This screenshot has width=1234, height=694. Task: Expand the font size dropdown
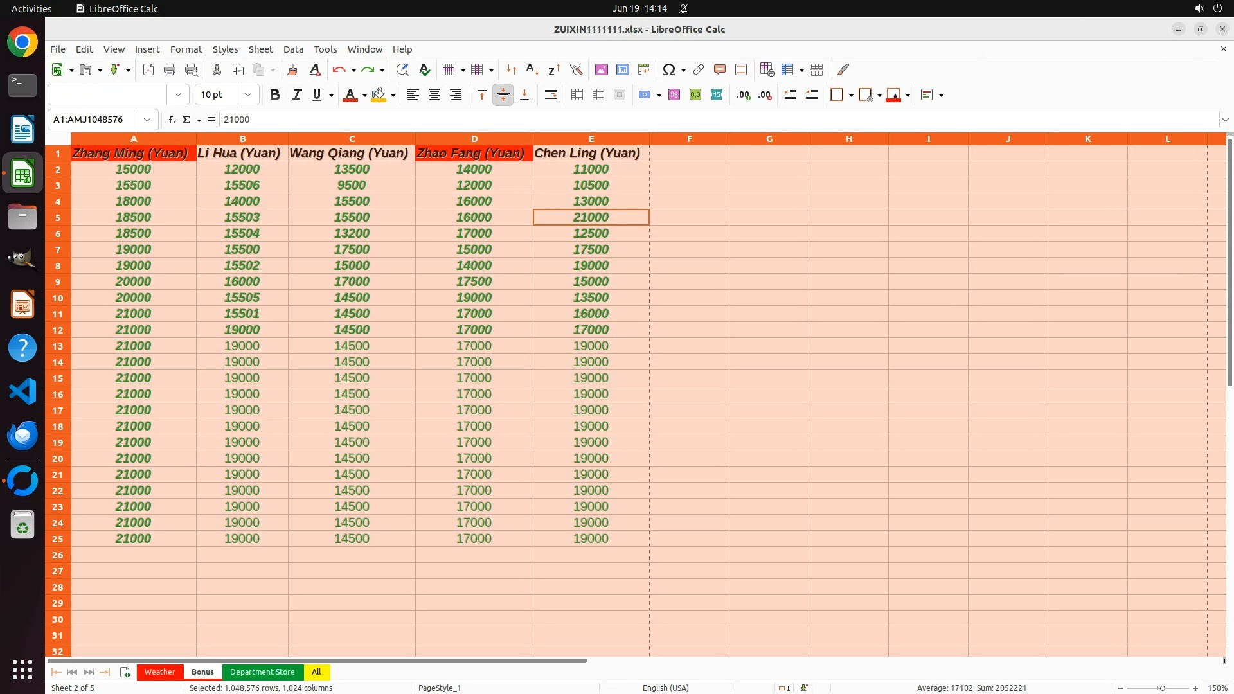coord(248,95)
